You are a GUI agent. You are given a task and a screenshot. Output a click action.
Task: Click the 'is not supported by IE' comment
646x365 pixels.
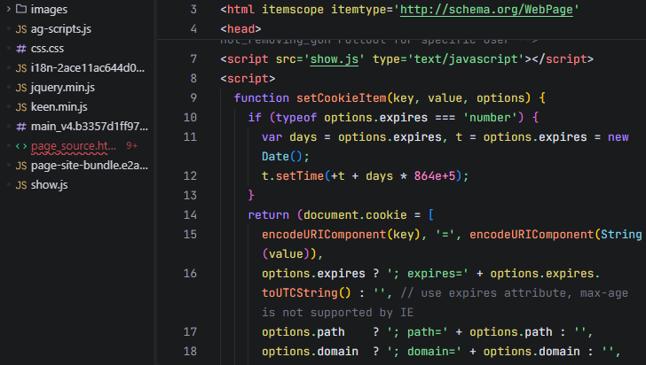[337, 313]
